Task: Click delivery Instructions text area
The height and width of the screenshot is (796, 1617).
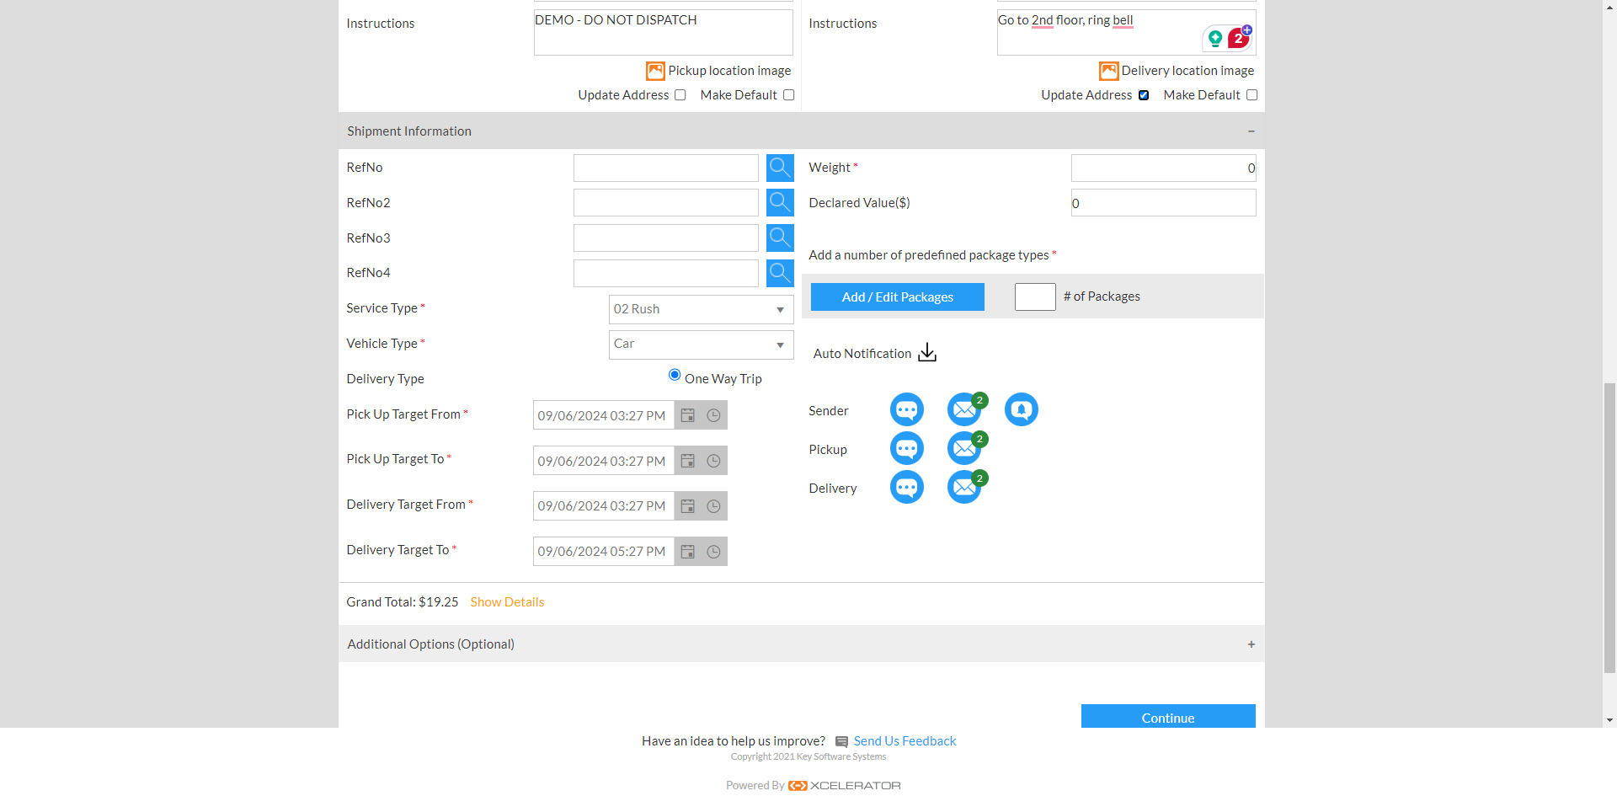Action: [1126, 32]
